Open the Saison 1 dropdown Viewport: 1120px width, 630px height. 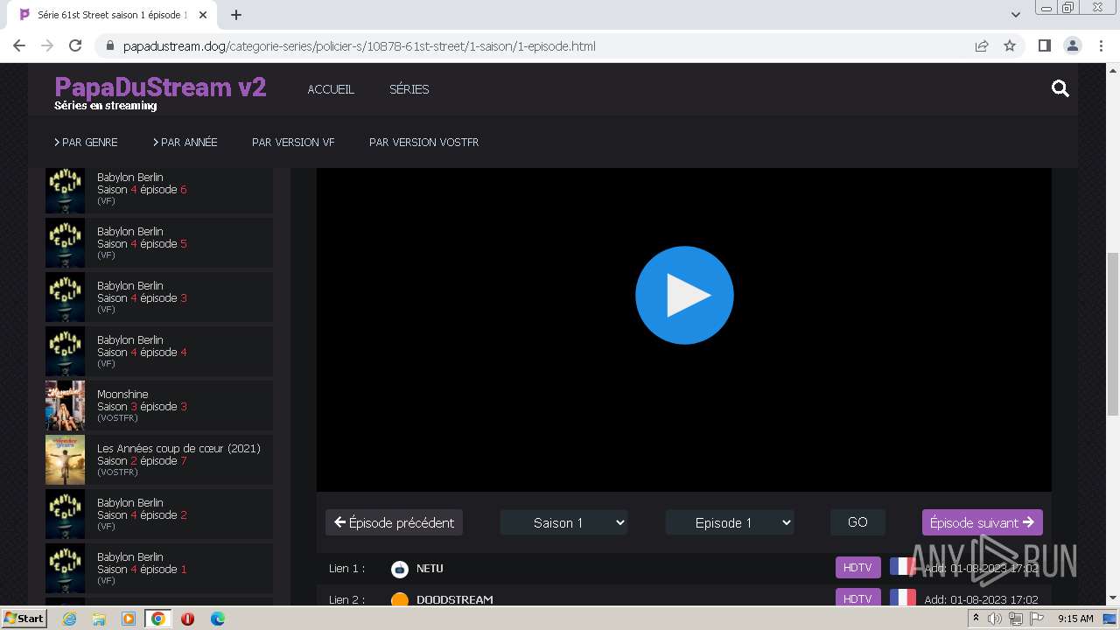click(564, 522)
